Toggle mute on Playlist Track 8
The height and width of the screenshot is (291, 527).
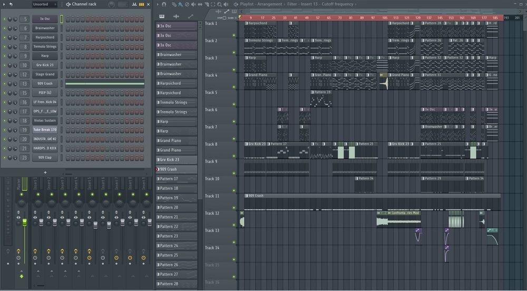pyautogui.click(x=234, y=156)
